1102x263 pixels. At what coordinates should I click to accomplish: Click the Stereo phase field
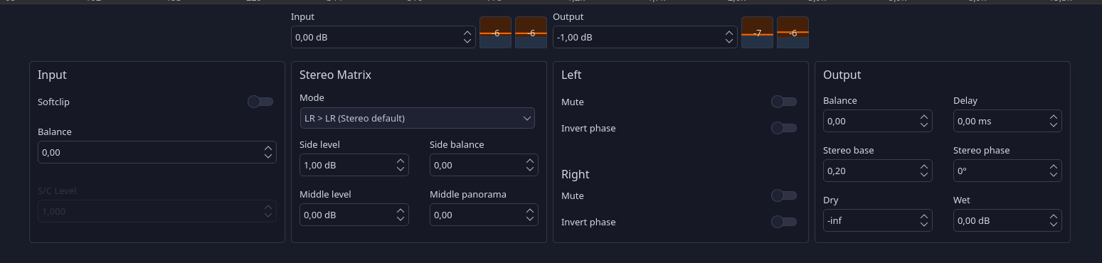point(1007,171)
